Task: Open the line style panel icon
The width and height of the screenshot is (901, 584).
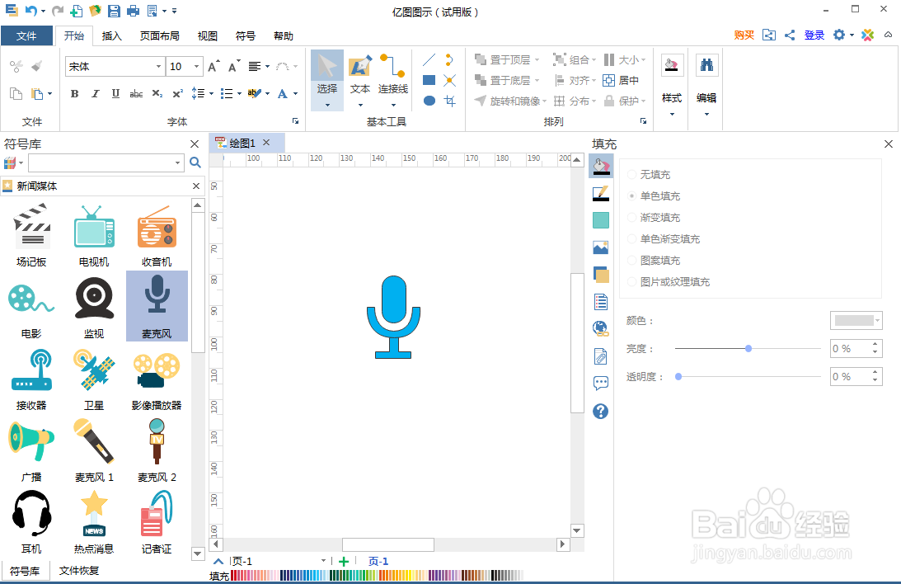Action: pyautogui.click(x=600, y=193)
